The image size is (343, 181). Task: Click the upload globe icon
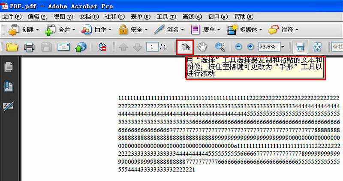81,47
